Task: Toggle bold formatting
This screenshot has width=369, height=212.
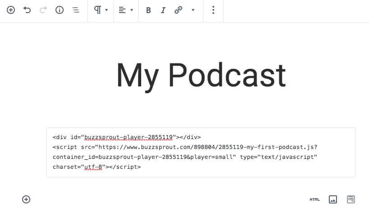Action: coord(148,10)
